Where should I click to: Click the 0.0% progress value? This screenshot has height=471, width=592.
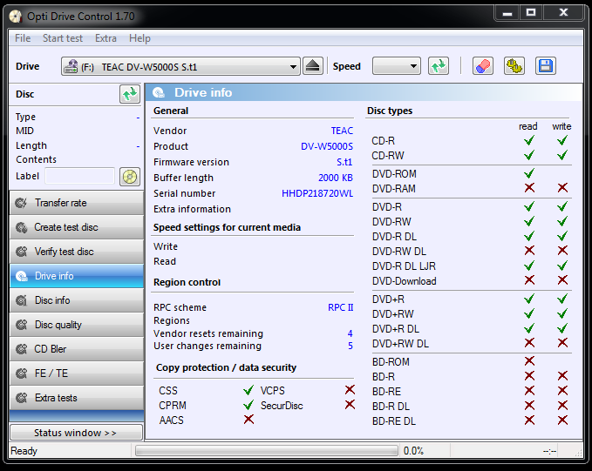coord(413,451)
